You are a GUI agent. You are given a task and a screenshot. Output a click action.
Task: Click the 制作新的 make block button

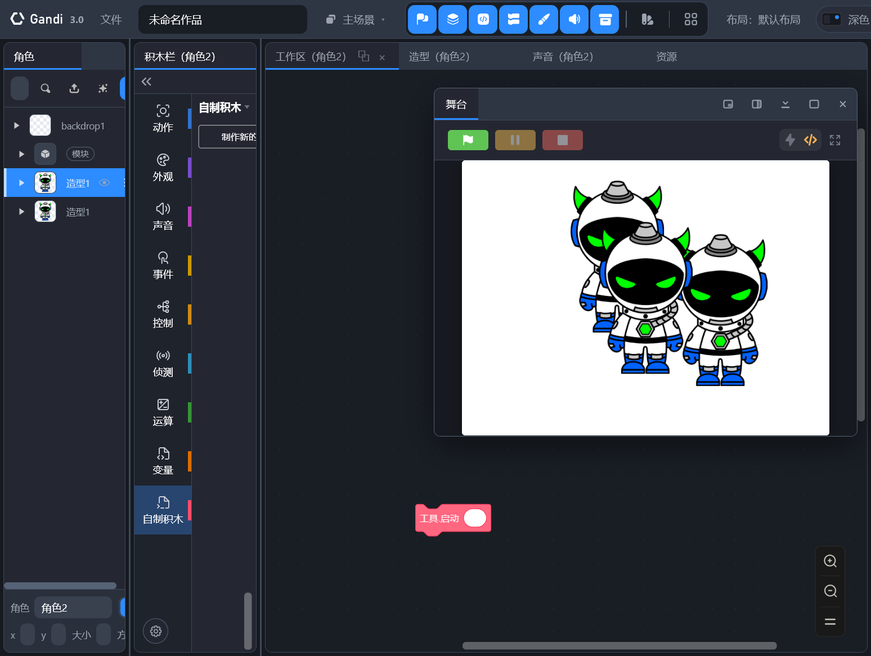click(x=227, y=137)
